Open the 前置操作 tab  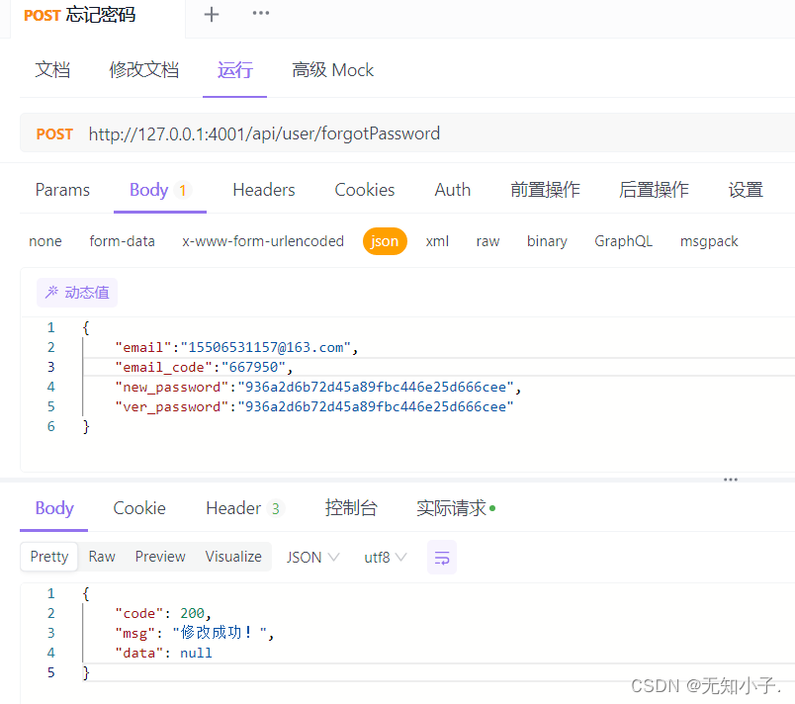pos(545,190)
